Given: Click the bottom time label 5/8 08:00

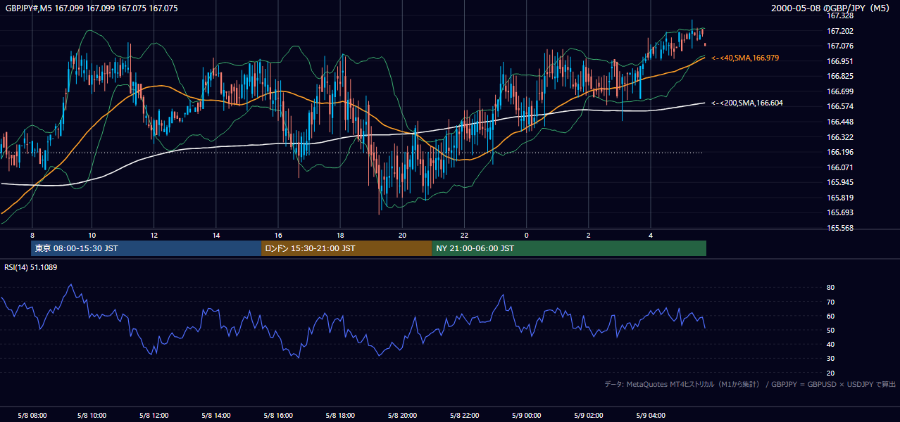Looking at the screenshot, I should 32,416.
